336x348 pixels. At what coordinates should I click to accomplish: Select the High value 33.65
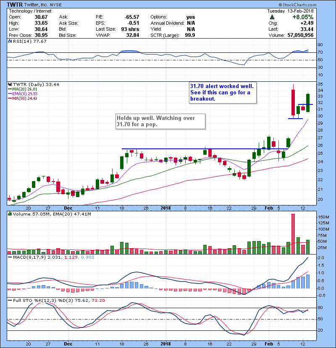coord(41,23)
